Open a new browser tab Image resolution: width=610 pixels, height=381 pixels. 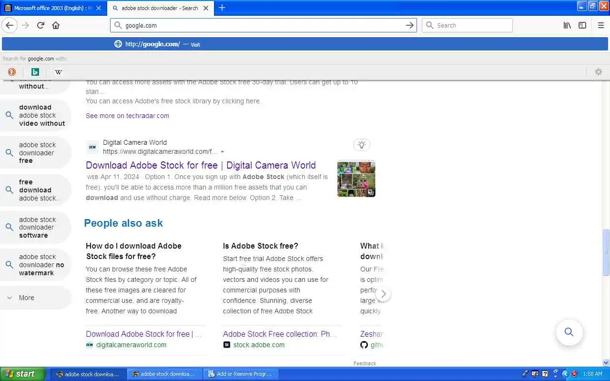222,8
